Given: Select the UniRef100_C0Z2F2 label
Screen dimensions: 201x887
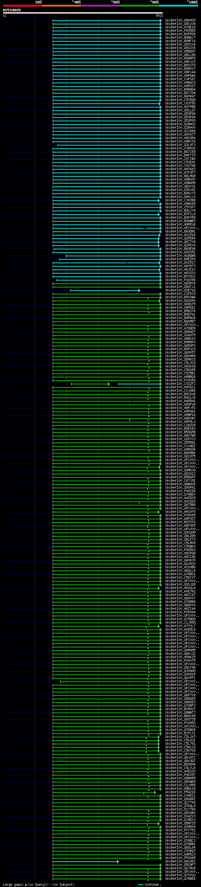Looking at the screenshot, I should click(180, 384).
